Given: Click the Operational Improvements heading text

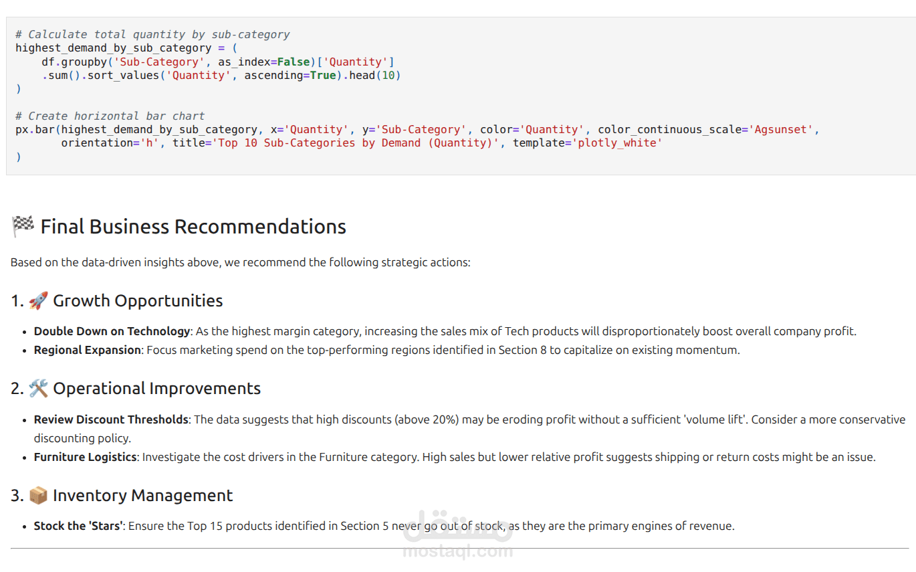Looking at the screenshot, I should (156, 389).
